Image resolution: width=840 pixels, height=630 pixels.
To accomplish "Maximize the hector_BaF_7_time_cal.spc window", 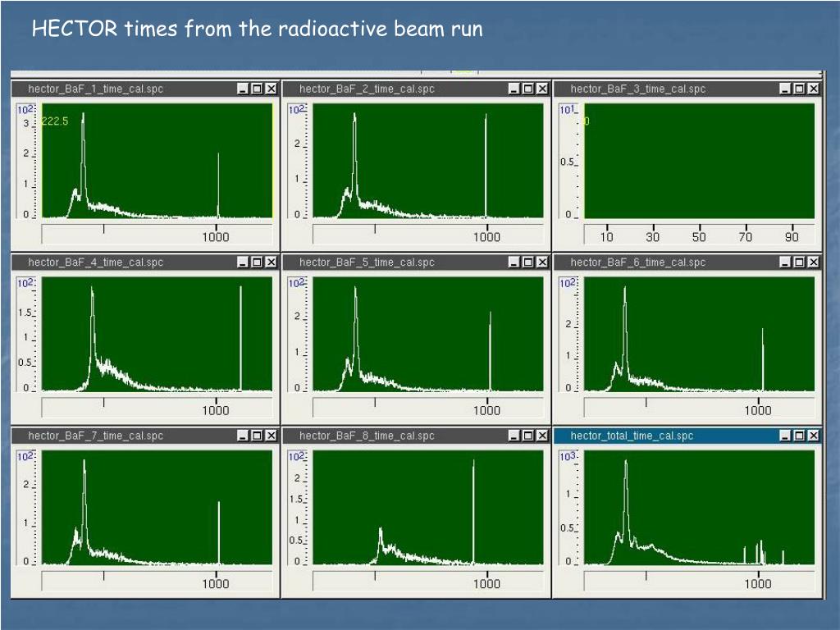I will (257, 436).
